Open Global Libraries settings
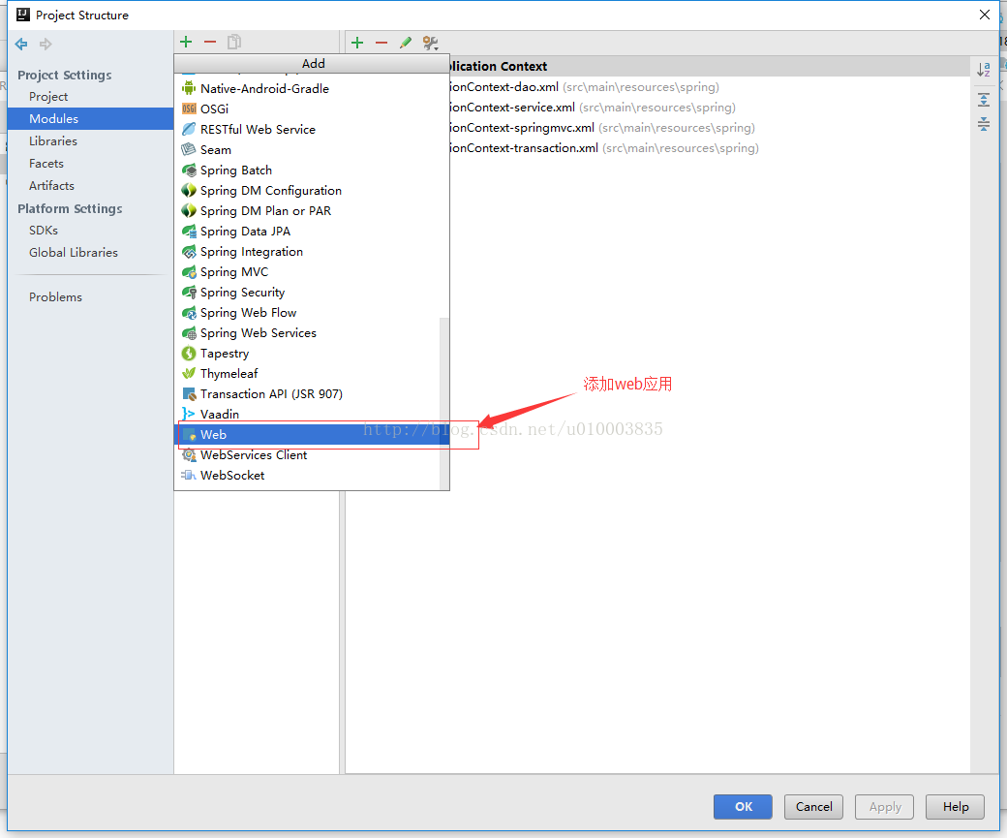The image size is (1007, 838). click(91, 253)
